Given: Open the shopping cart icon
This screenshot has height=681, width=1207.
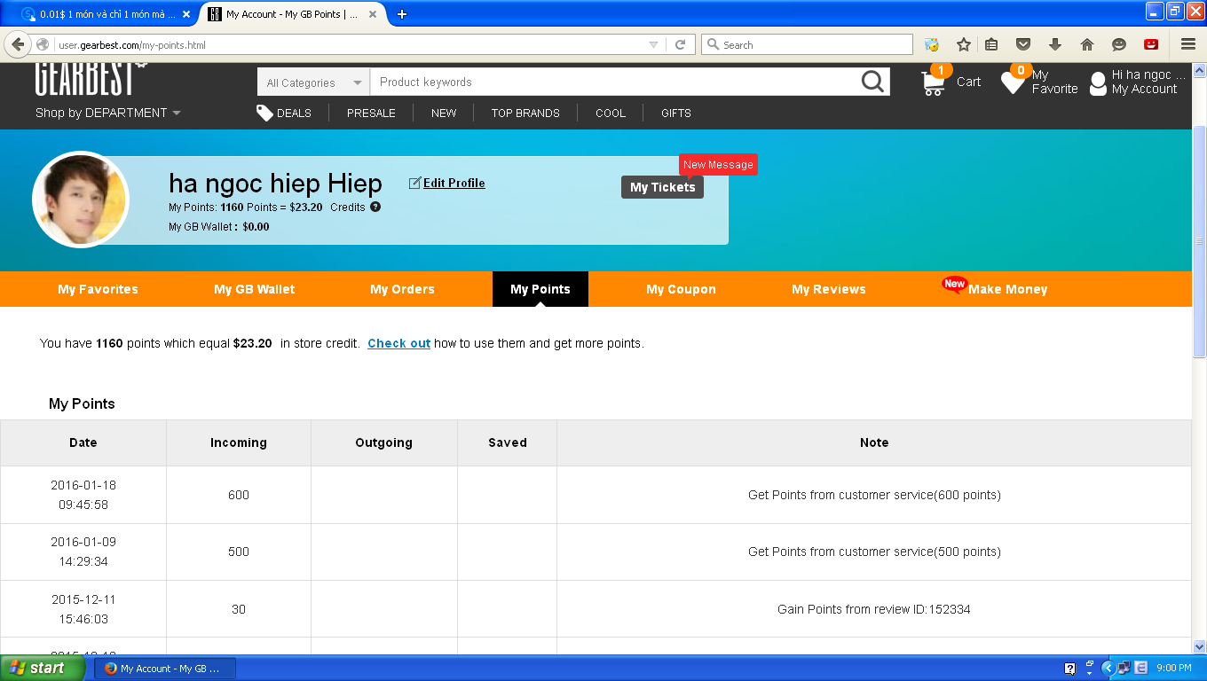Looking at the screenshot, I should point(935,82).
